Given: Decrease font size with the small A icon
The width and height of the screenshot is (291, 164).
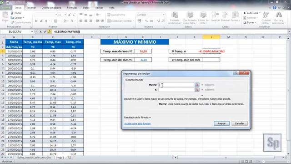Looking at the screenshot, I should coord(74,15).
